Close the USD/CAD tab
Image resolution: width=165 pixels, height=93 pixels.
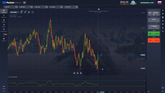pos(34,7)
